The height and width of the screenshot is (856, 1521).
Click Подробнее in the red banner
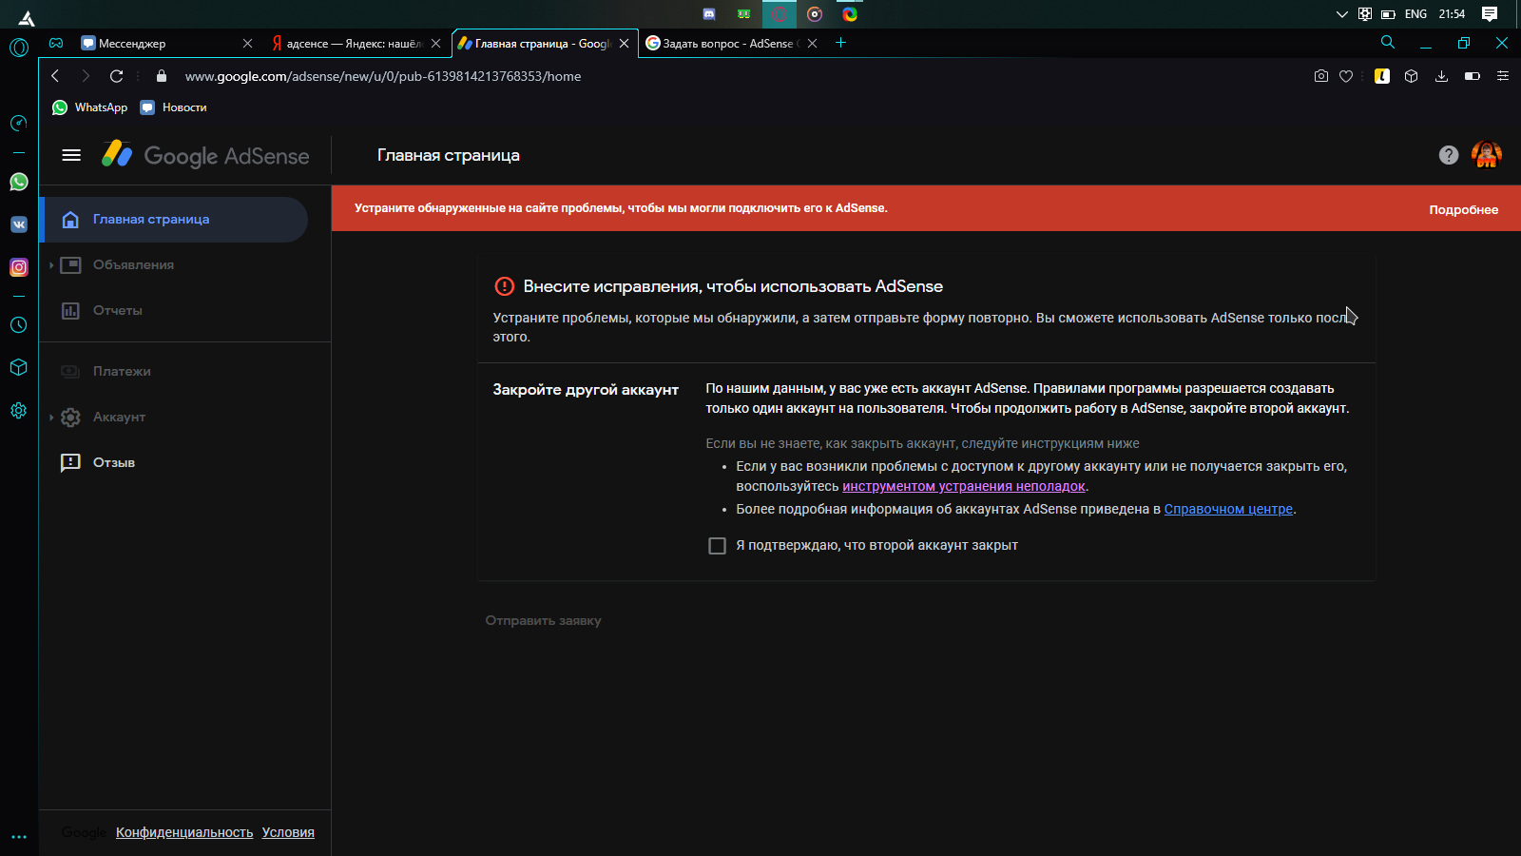tap(1463, 210)
